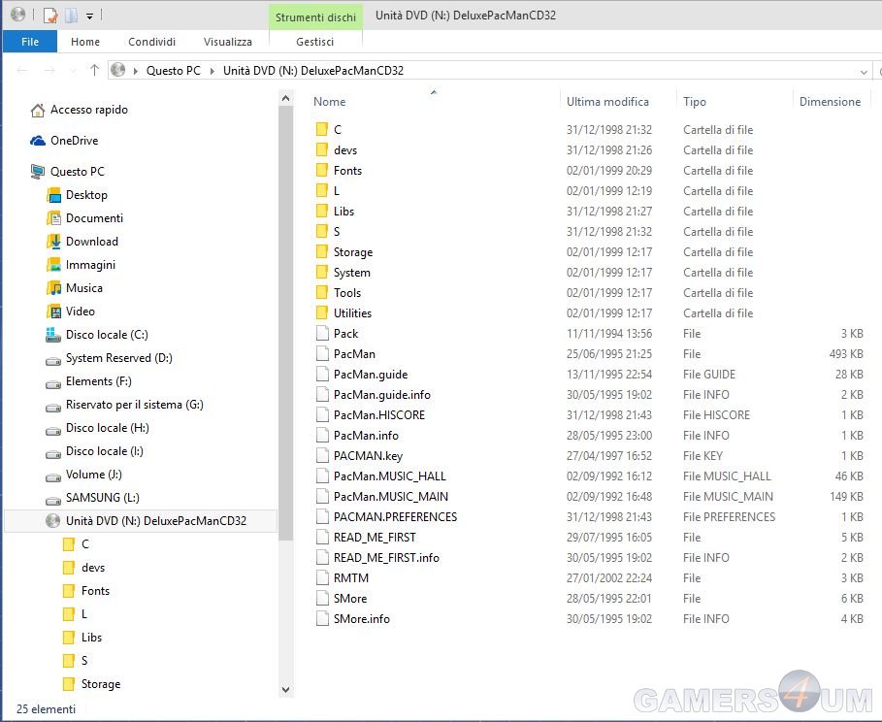
Task: Click the devs folder icon in file list
Action: point(322,150)
